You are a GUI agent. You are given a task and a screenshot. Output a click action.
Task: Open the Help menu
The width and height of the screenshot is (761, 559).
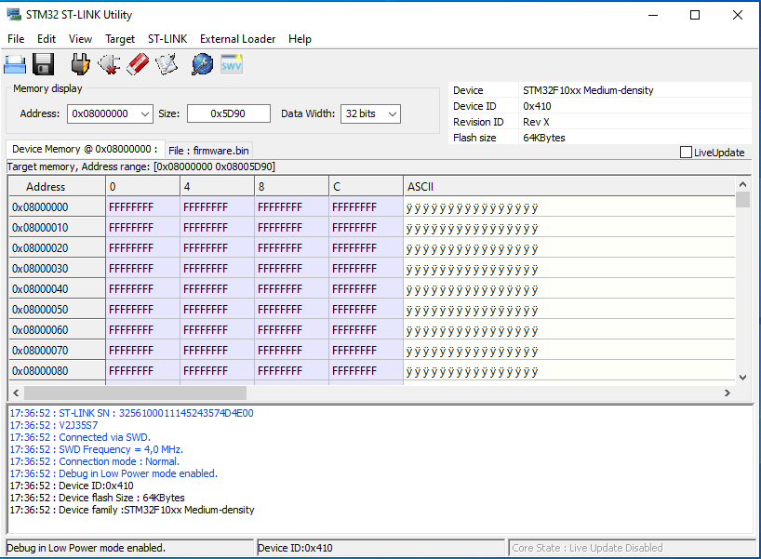tap(300, 39)
